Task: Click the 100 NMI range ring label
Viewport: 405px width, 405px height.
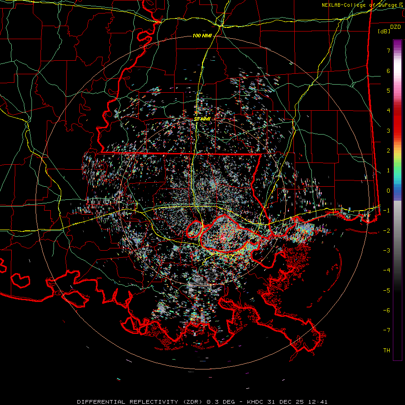Action: (x=202, y=36)
